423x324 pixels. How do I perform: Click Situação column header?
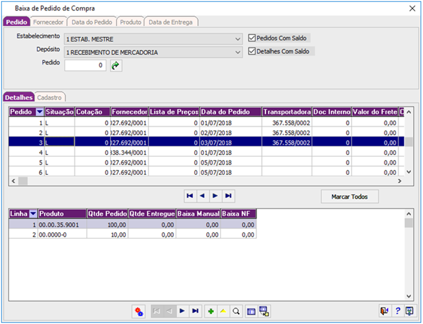point(60,112)
